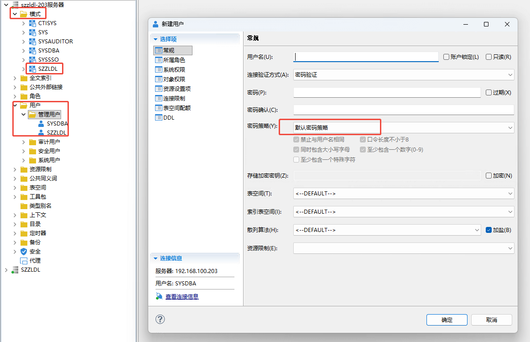Click the SZZLDL server connection icon
The height and width of the screenshot is (342, 530).
point(15,270)
